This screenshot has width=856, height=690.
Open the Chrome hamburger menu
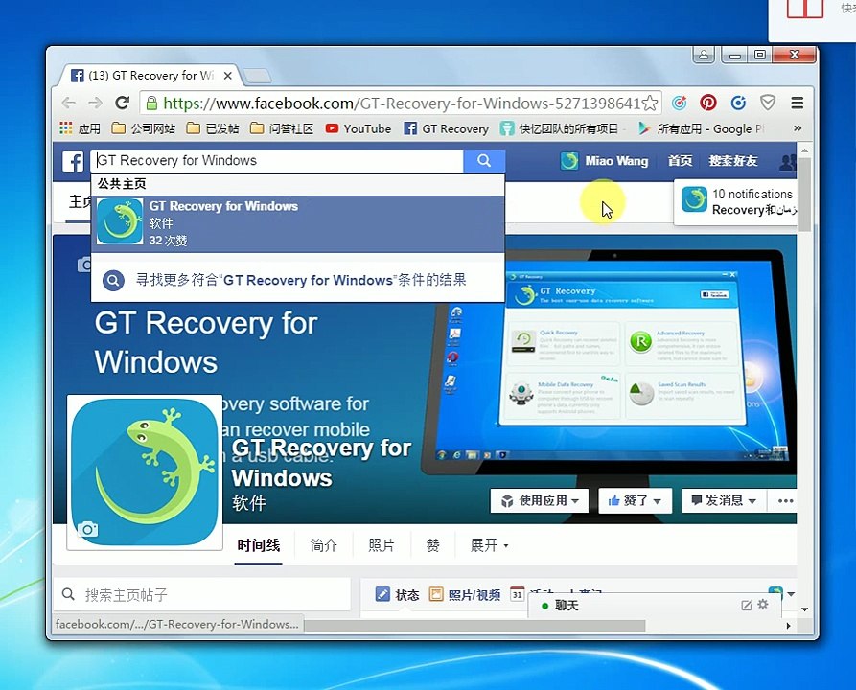pyautogui.click(x=797, y=103)
